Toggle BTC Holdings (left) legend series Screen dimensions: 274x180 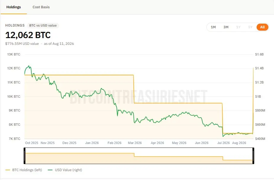24,170
